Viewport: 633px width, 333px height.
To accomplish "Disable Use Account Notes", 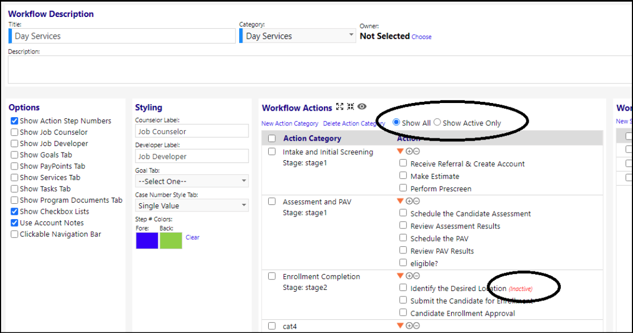I will click(x=15, y=223).
